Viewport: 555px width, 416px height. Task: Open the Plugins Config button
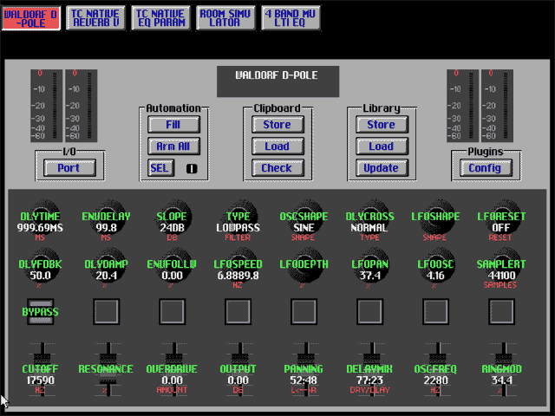486,167
